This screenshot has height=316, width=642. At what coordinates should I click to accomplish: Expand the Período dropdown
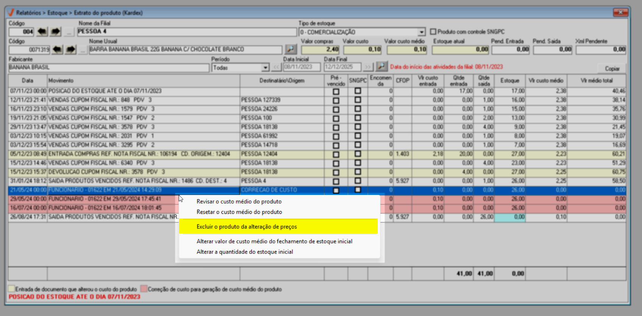pyautogui.click(x=265, y=68)
